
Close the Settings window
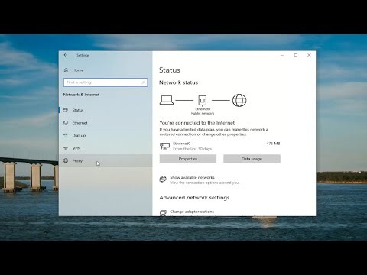[x=309, y=55]
